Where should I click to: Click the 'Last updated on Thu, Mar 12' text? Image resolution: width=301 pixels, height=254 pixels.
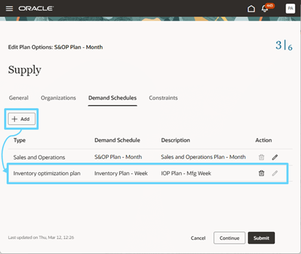coord(41,237)
